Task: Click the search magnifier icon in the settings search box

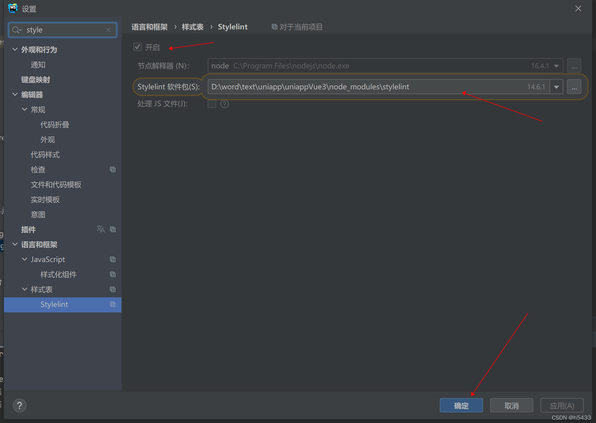Action: 16,30
